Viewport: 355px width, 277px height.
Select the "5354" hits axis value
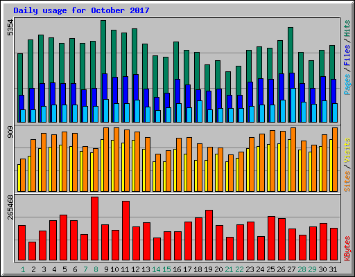(10, 28)
